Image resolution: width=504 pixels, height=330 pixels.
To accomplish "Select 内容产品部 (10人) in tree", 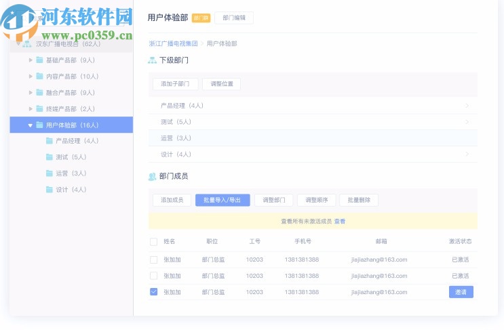I will [73, 77].
